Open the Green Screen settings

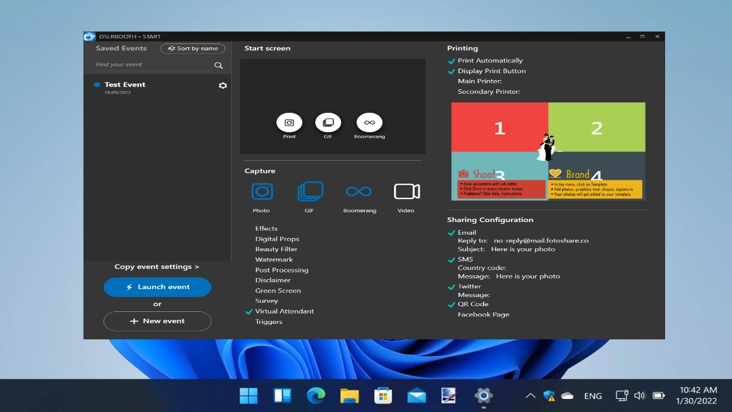click(278, 291)
